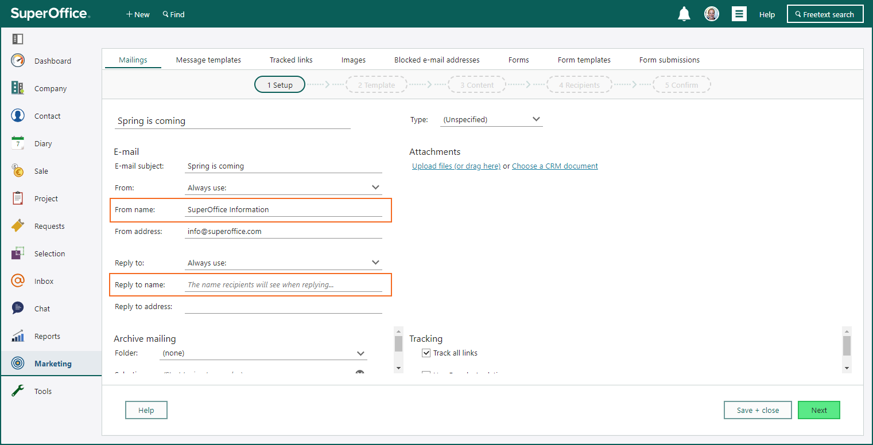Open the Diary calendar icon
The height and width of the screenshot is (445, 873).
pos(18,143)
